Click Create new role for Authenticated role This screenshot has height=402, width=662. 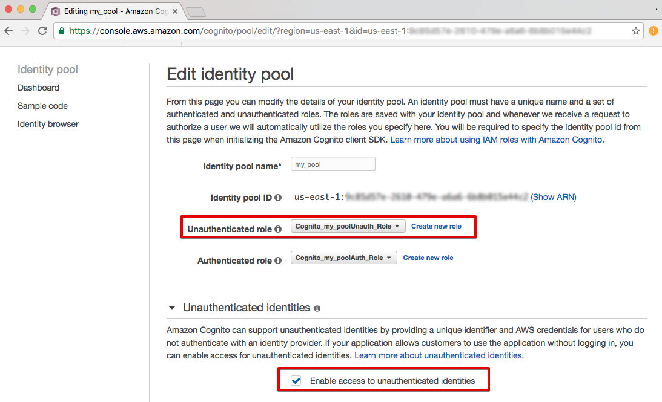click(428, 258)
